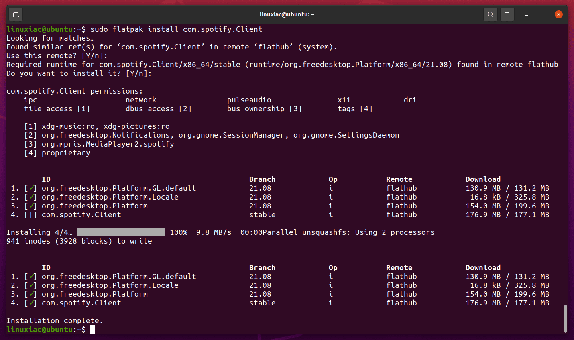Click the Branch column header
The height and width of the screenshot is (340, 574).
262,179
